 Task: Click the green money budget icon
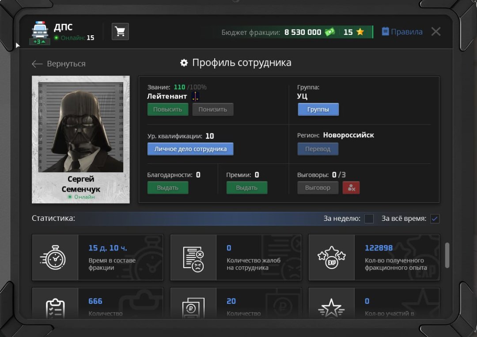click(x=329, y=32)
